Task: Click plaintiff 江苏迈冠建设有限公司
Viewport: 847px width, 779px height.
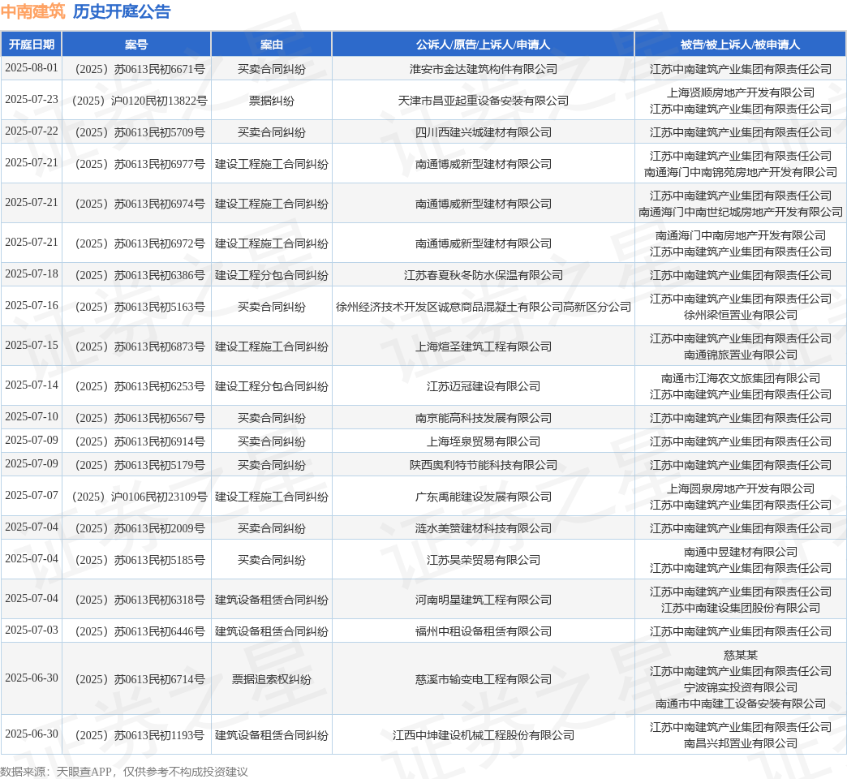Action: [483, 386]
